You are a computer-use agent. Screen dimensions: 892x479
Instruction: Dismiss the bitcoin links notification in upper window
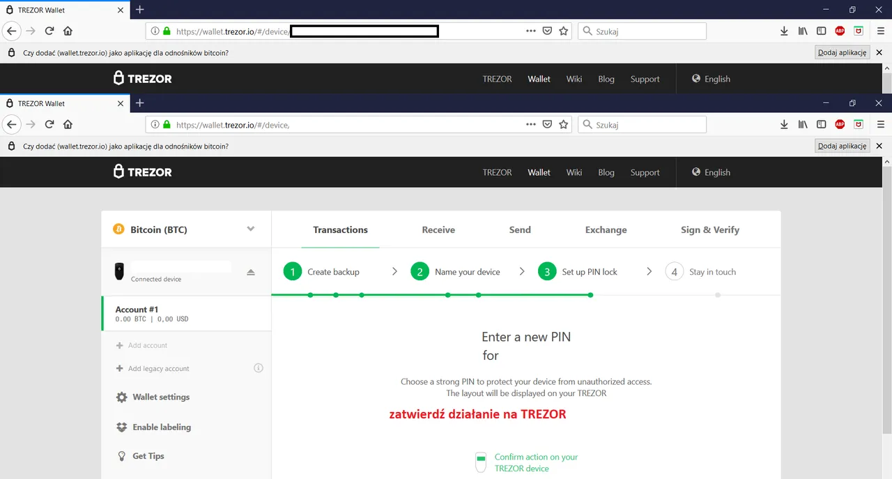879,52
